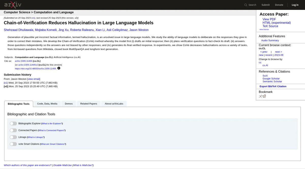This screenshot has width=305, height=171.
Task: Open the Audio Summary link
Action: click(270, 40)
